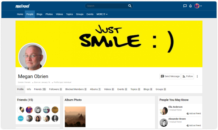Open the Videos profile tab
Viewport: 218px width, 130px height.
[x=109, y=89]
